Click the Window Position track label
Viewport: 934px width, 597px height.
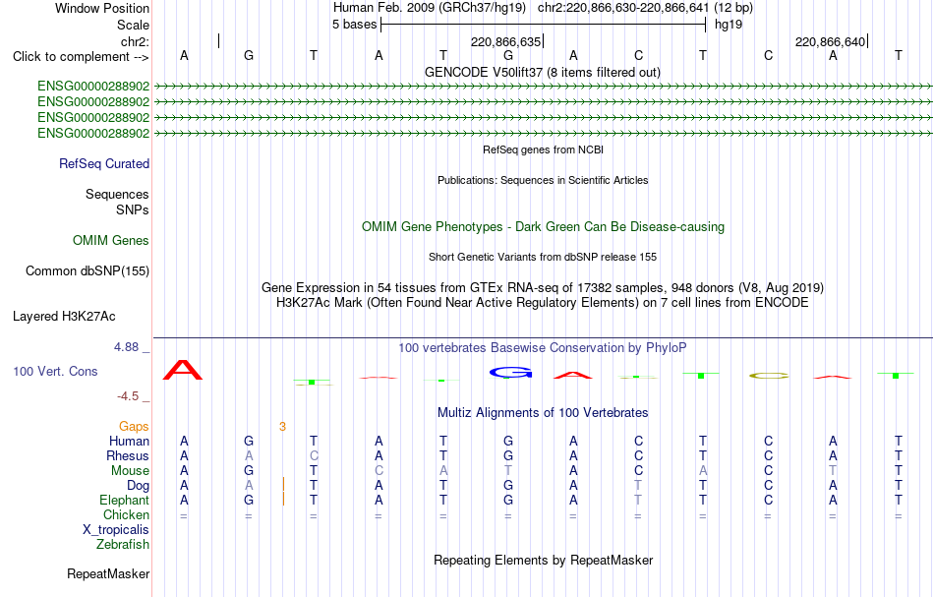pos(102,8)
